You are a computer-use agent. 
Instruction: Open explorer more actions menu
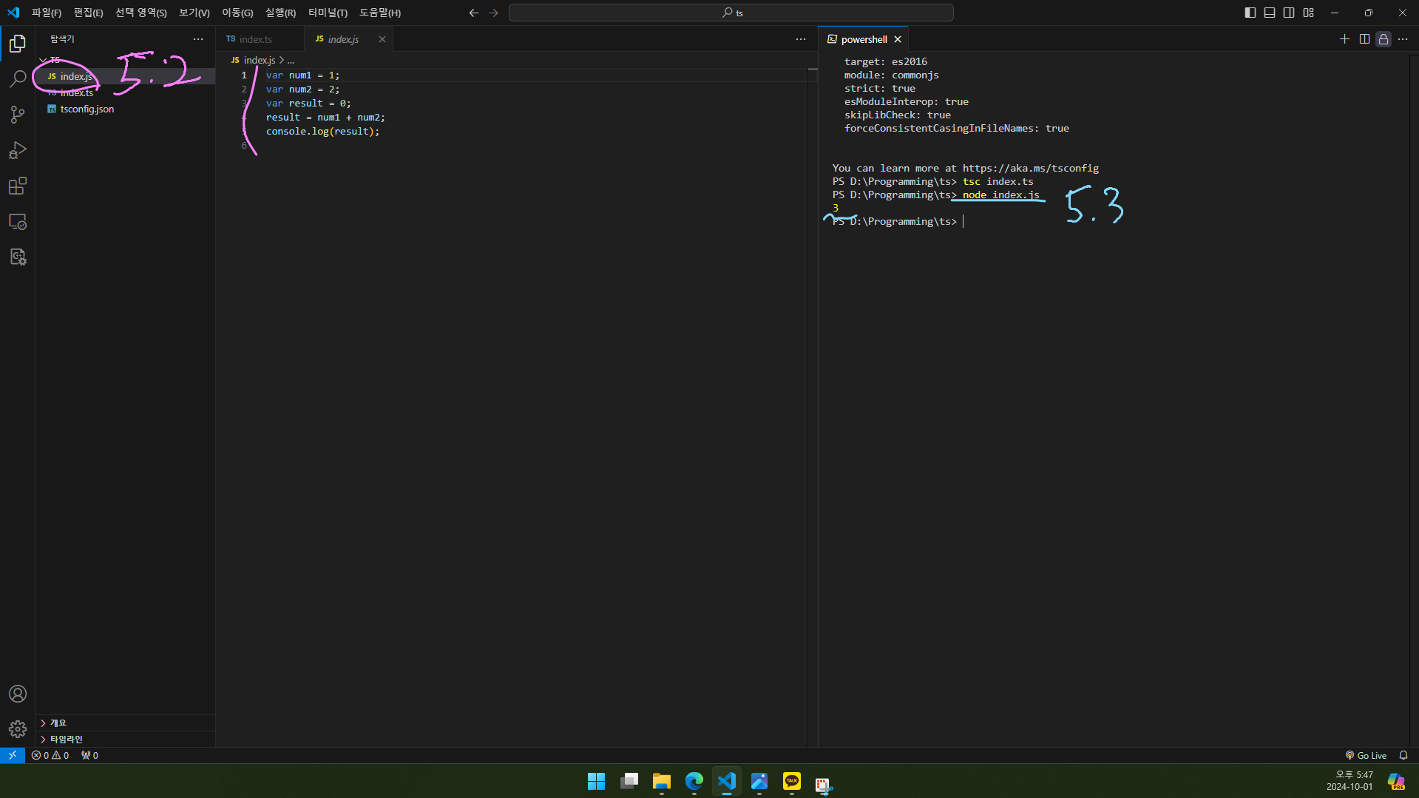[198, 39]
